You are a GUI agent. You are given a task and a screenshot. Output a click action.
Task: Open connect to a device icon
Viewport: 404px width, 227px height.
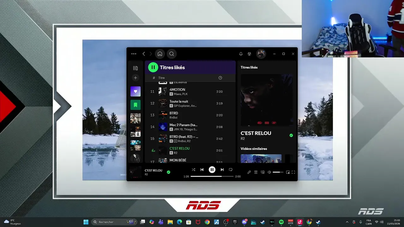pos(263,172)
